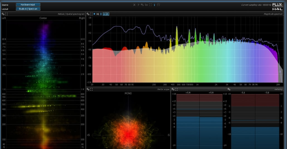Click the -7.1 meter readout

coord(243,93)
